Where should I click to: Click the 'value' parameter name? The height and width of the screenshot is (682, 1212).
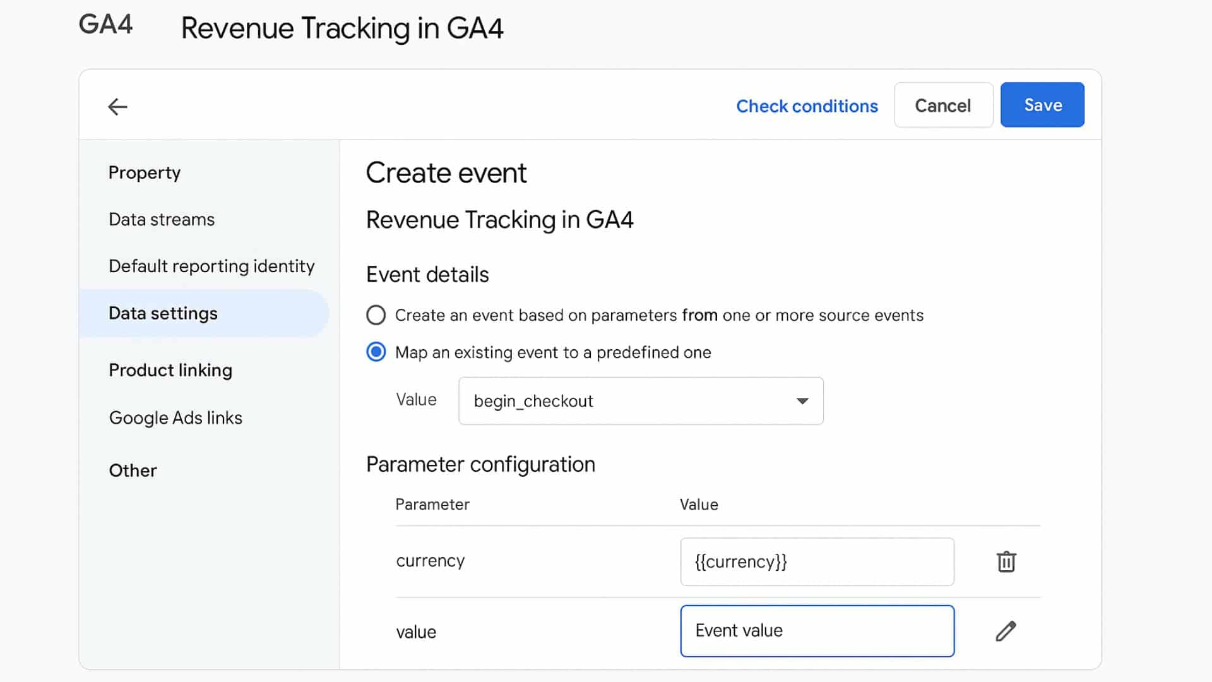point(416,631)
